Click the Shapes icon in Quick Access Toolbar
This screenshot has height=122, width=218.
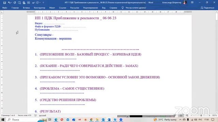click(37, 3)
